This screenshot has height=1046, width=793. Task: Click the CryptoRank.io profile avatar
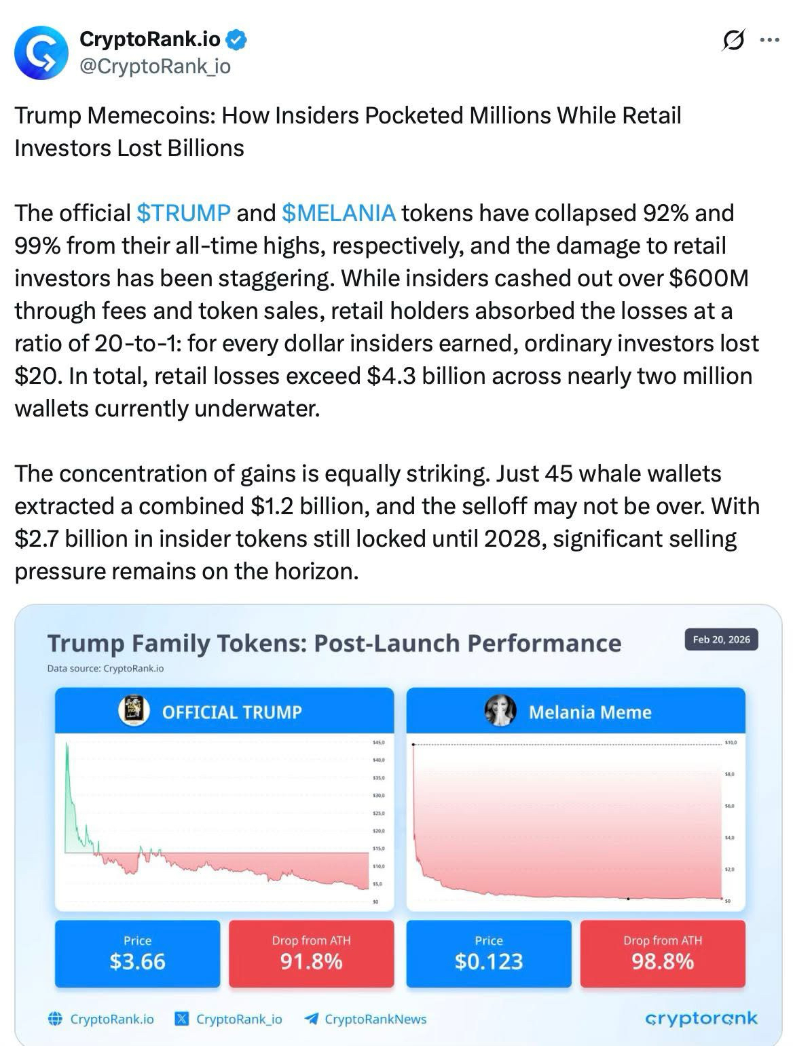pyautogui.click(x=41, y=53)
